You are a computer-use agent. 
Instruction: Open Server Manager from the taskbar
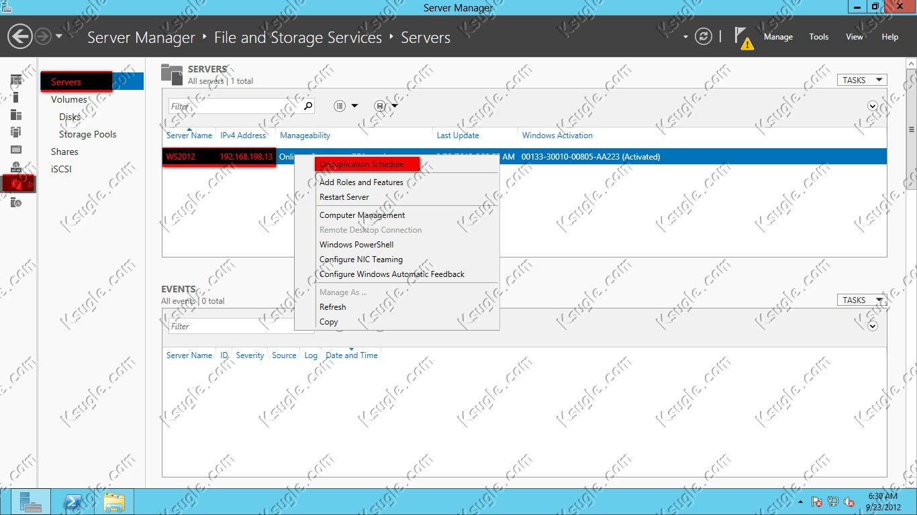31,502
